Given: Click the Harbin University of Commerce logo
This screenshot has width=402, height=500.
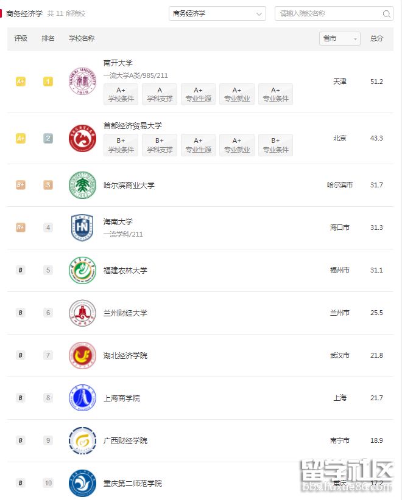Looking at the screenshot, I should 82,185.
